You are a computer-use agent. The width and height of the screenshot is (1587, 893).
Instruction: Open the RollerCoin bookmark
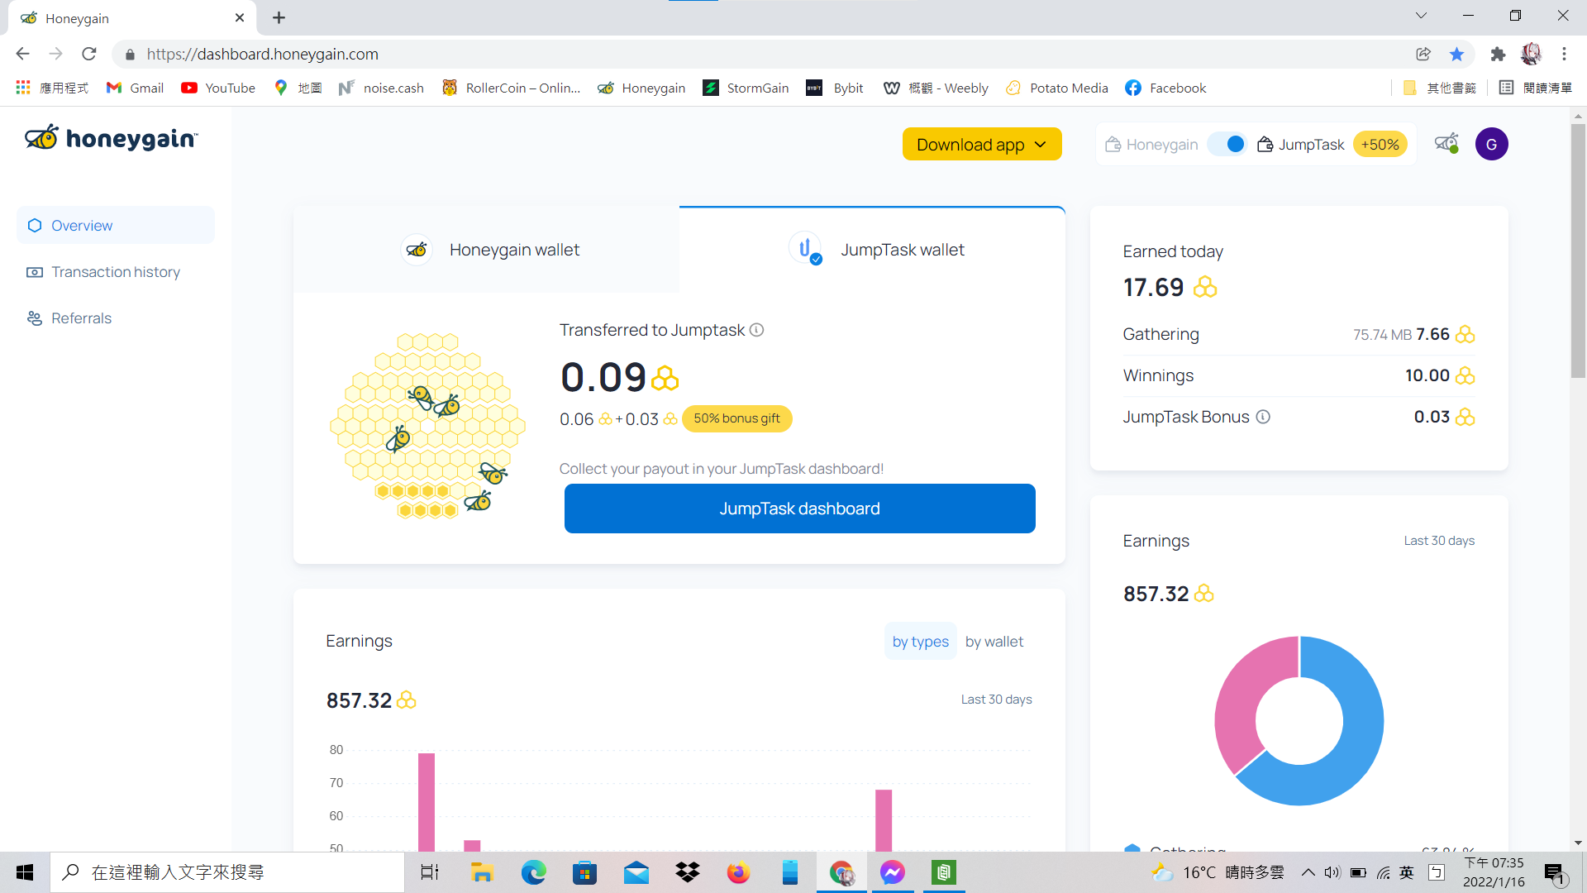point(511,88)
